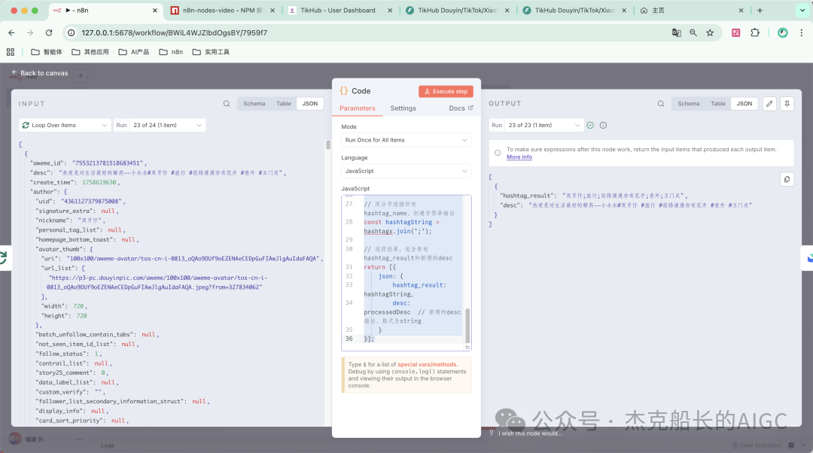
Task: Click the "hashtag_result" key in output JSON
Action: [528, 196]
